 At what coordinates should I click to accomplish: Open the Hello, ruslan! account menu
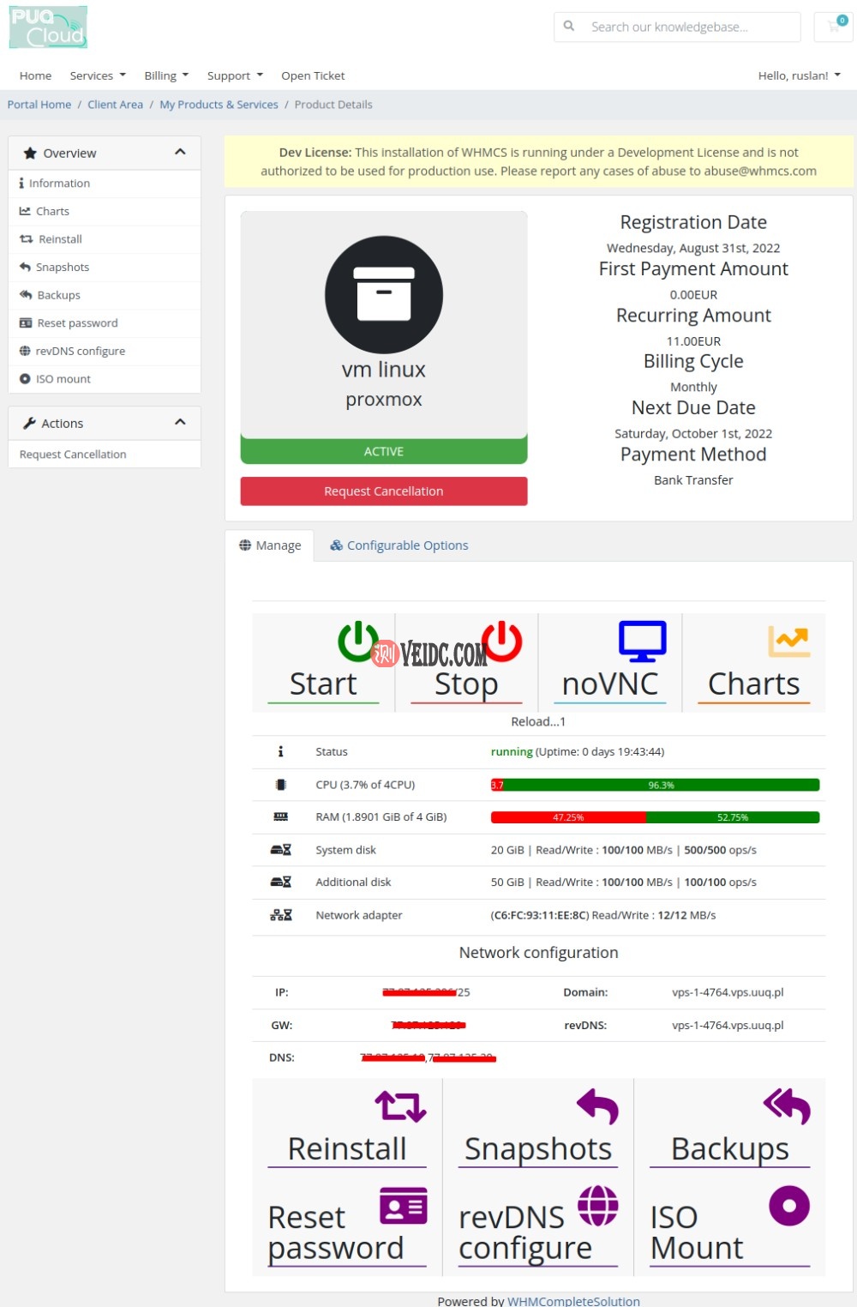click(799, 75)
